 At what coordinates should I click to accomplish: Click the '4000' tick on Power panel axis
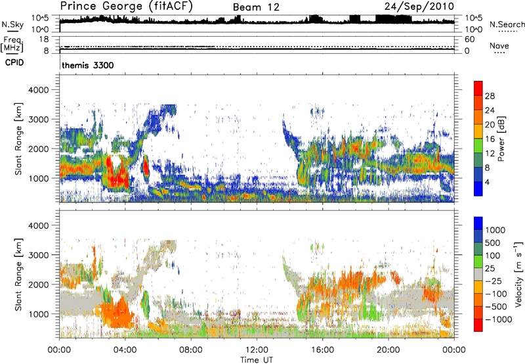(38, 90)
